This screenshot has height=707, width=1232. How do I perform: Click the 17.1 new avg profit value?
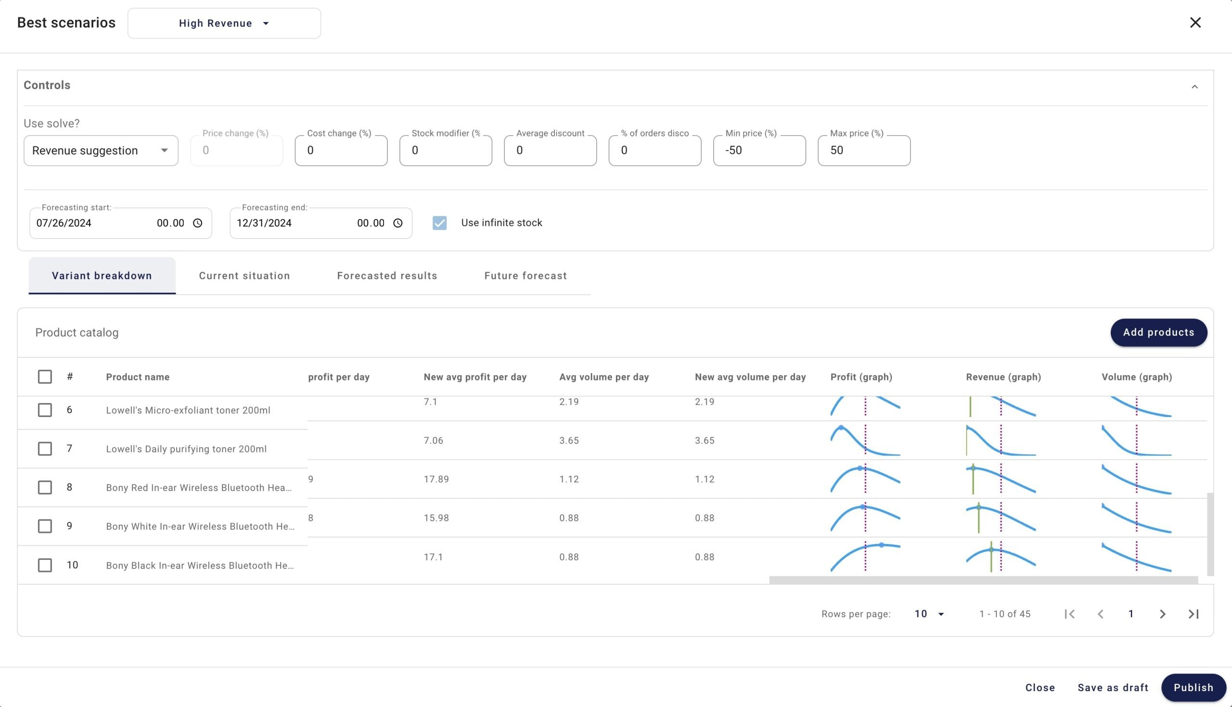433,557
